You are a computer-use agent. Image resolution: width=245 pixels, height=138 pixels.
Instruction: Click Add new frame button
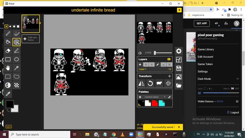(30, 39)
